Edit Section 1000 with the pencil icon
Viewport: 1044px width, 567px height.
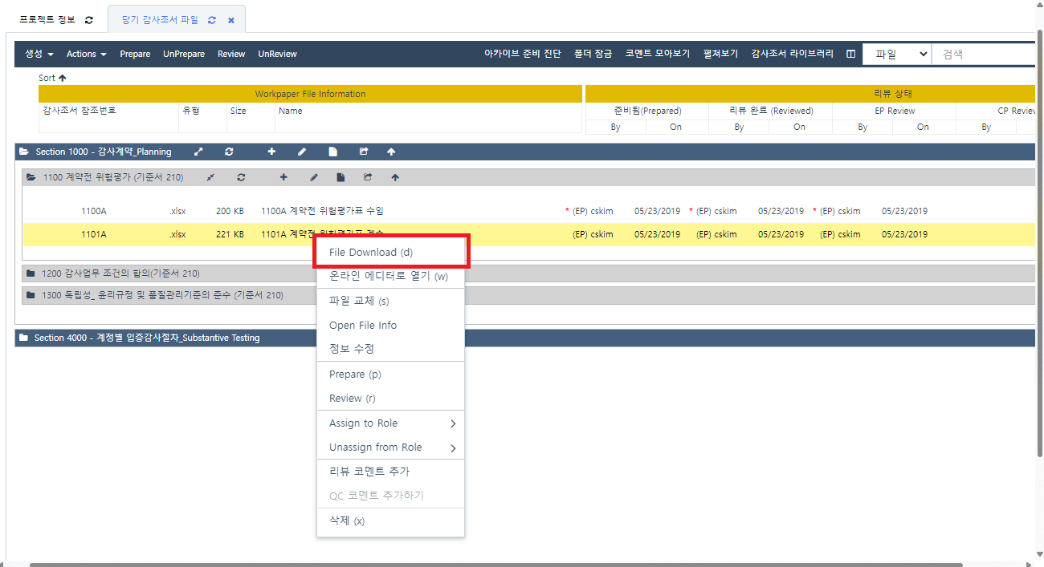coord(302,152)
